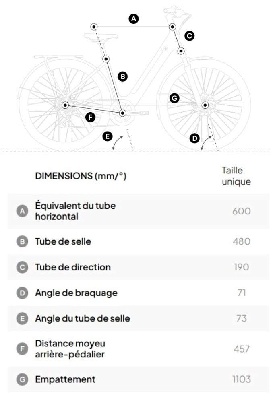Click the black E marker below the pedals
This screenshot has width=273, height=396.
108,137
